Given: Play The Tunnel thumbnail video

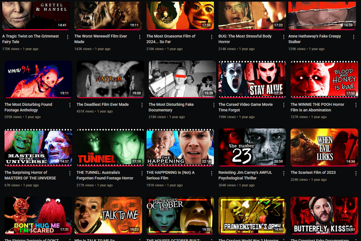Looking at the screenshot, I should pyautogui.click(x=110, y=147).
